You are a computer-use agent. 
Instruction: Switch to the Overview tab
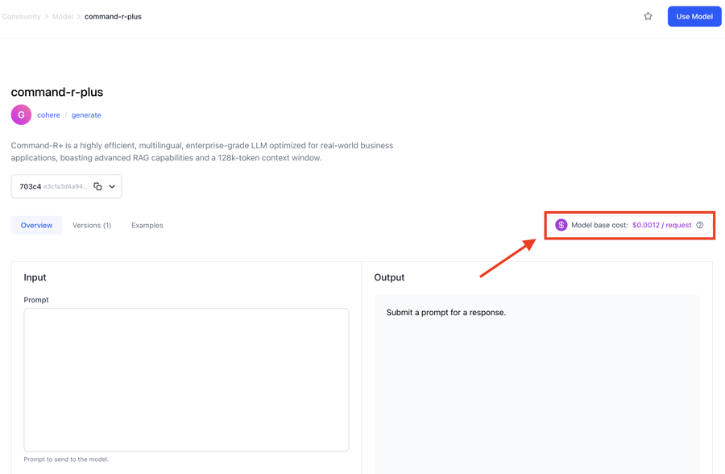tap(36, 225)
